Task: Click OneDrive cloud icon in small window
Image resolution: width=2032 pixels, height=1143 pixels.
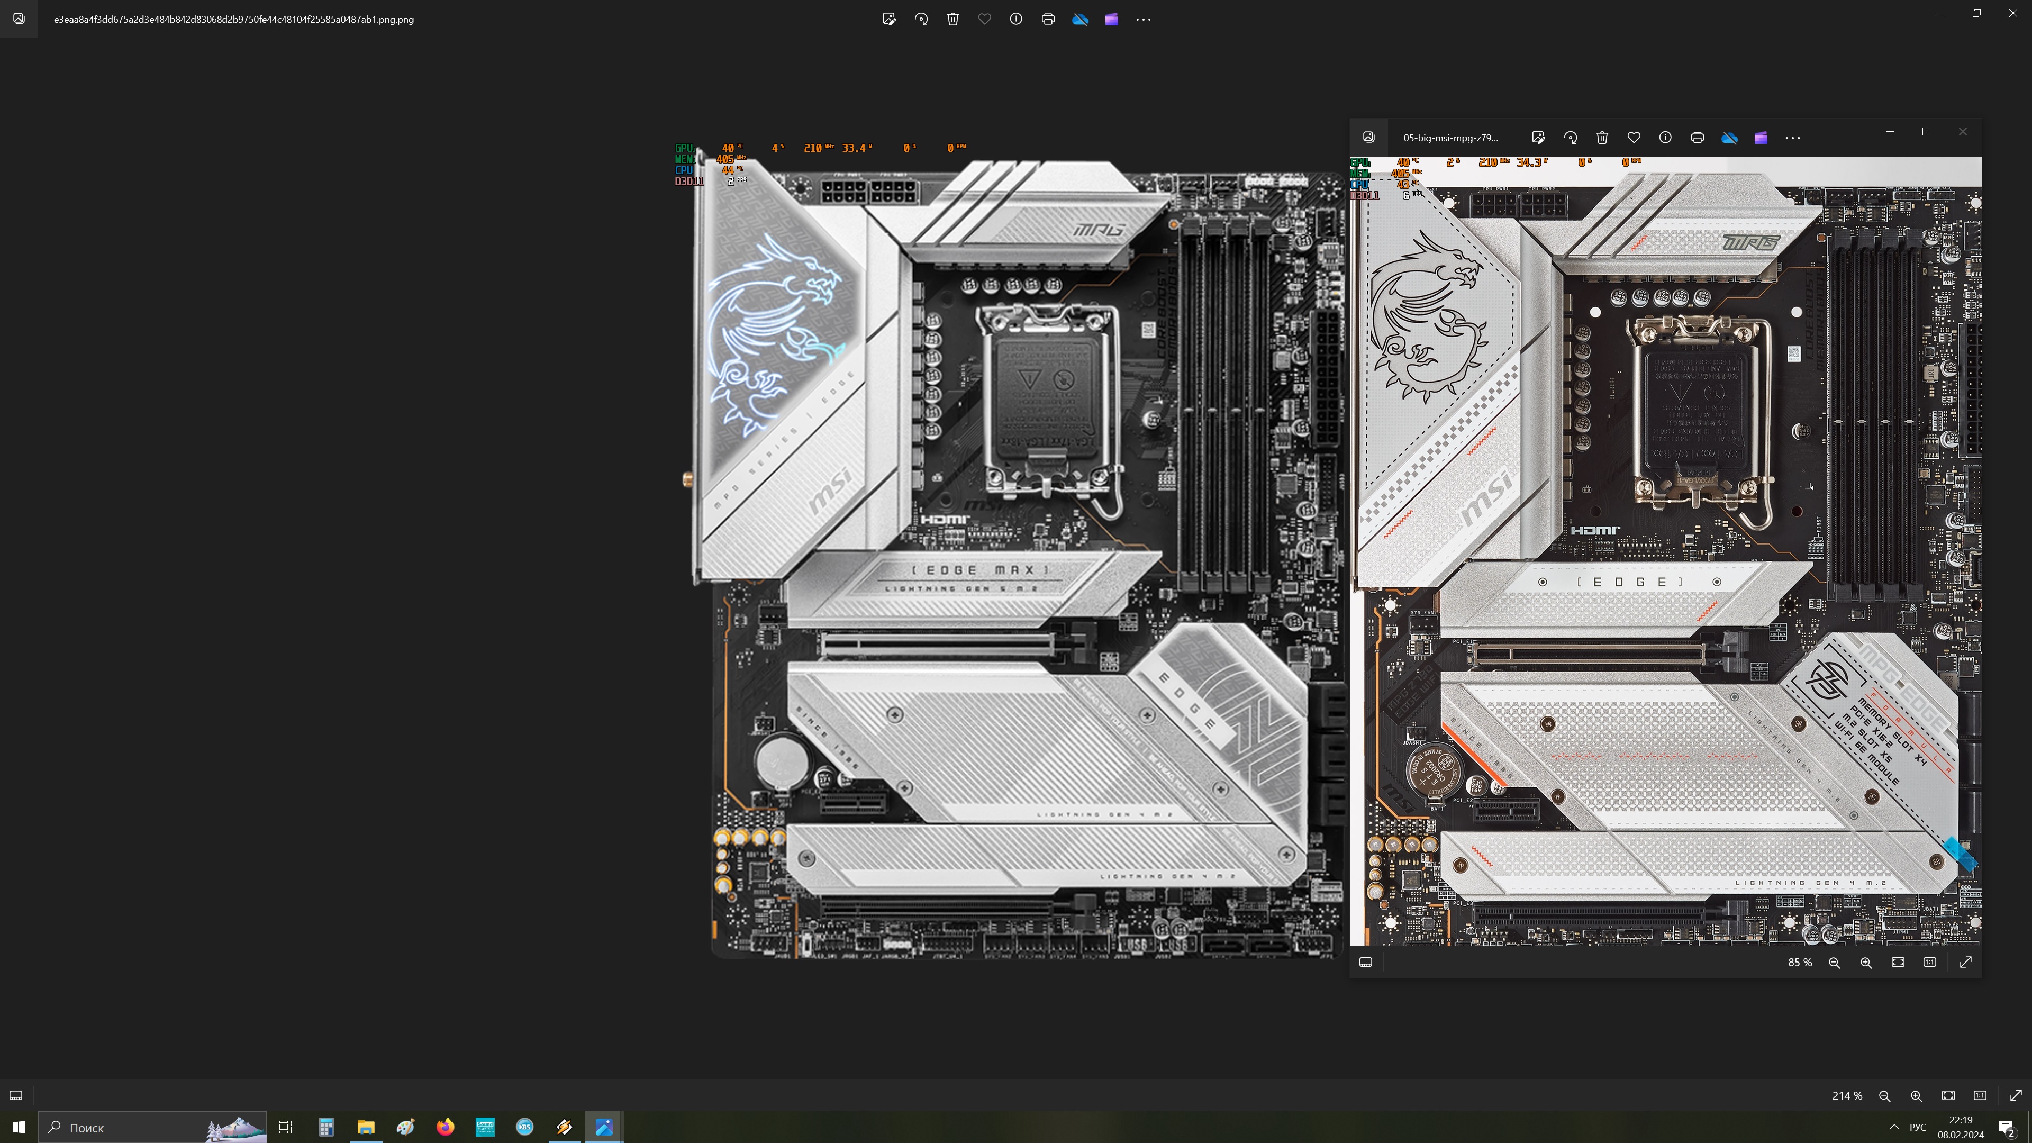Action: tap(1729, 137)
